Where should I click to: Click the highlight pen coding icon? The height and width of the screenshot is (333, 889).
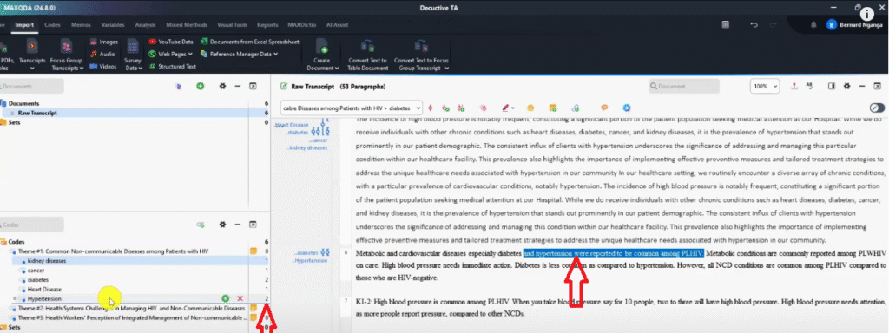pos(505,108)
